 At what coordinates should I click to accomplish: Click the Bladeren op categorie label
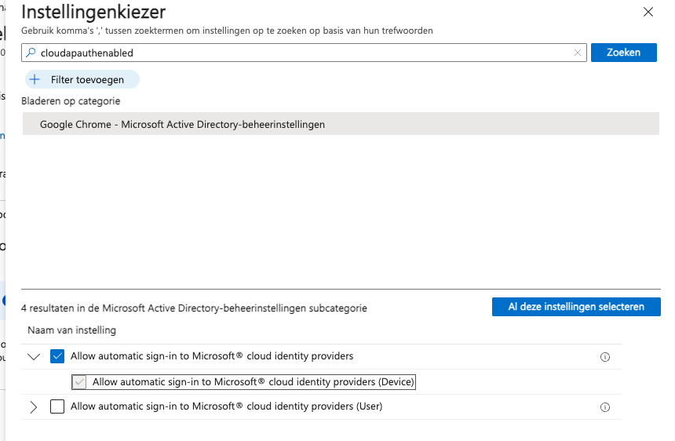[x=71, y=101]
